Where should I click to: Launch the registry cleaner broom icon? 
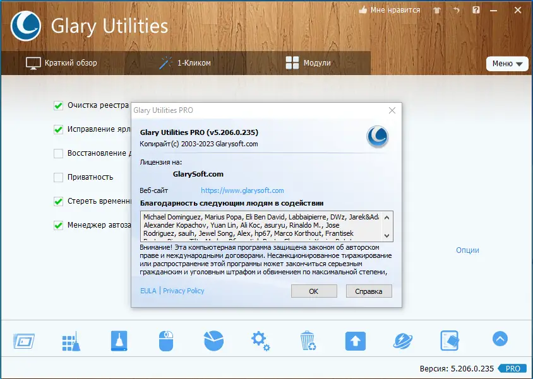click(71, 341)
